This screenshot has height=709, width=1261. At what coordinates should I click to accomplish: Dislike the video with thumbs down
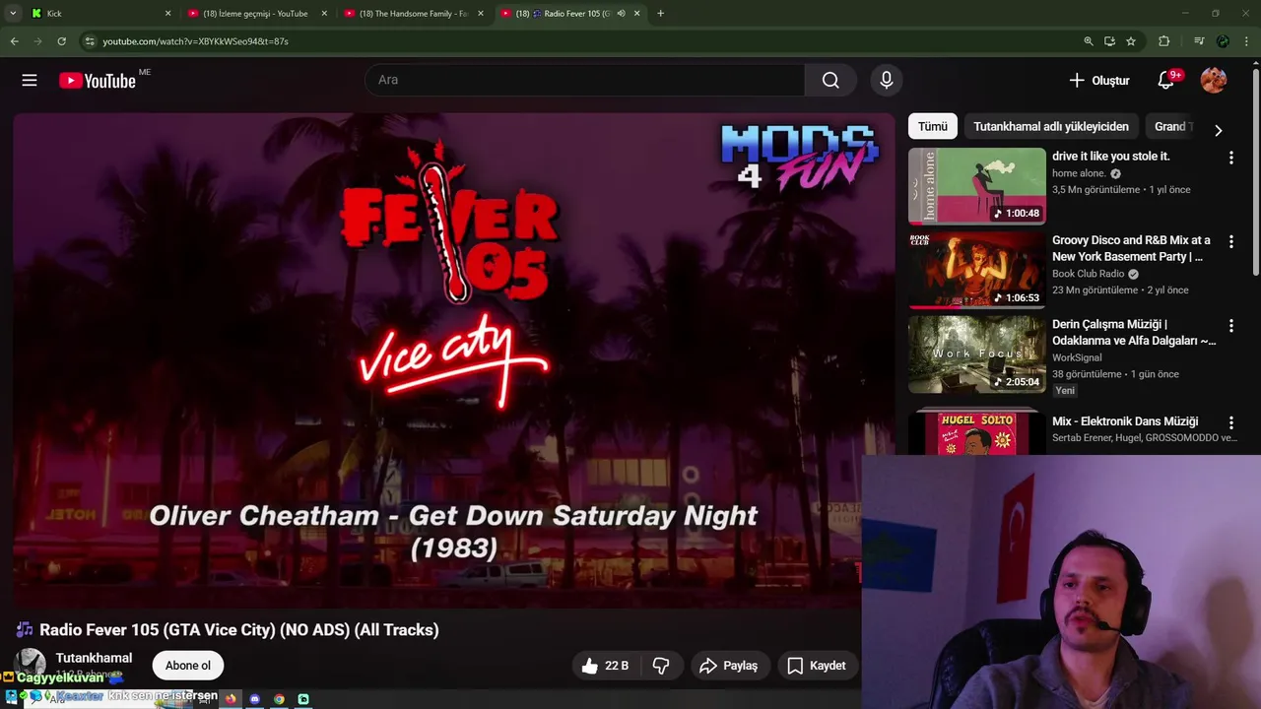coord(661,666)
